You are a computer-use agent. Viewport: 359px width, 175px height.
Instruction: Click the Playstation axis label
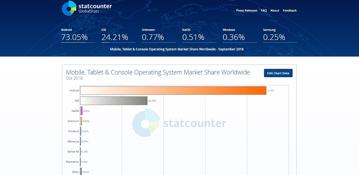72,162
